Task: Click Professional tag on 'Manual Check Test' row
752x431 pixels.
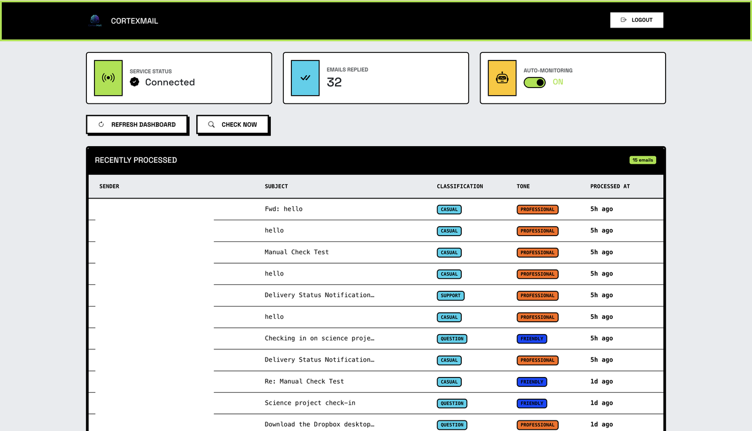Action: point(537,252)
